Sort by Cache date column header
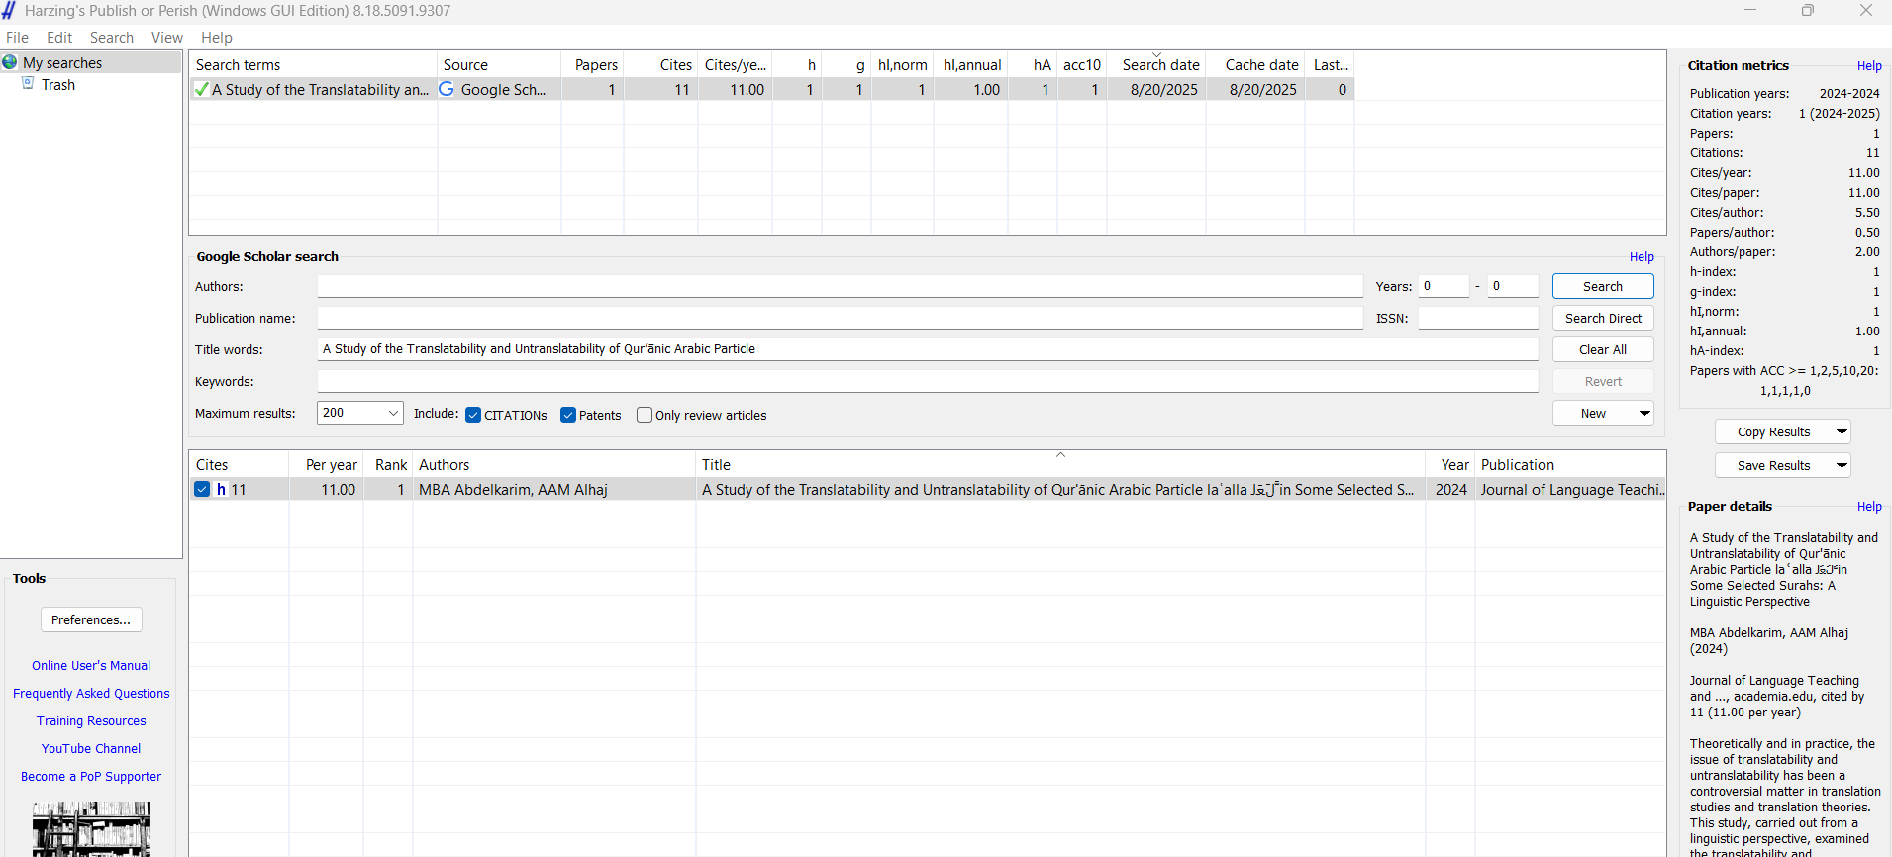This screenshot has height=857, width=1892. pyautogui.click(x=1255, y=64)
